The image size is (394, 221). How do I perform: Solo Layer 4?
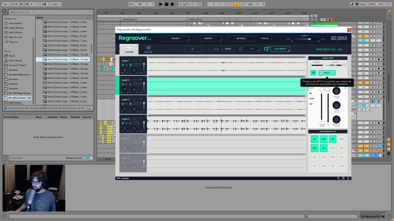[127, 123]
